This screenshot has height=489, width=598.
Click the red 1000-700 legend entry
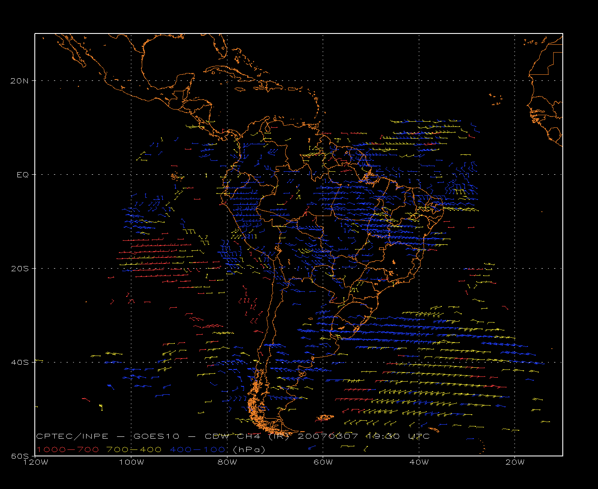[68, 449]
